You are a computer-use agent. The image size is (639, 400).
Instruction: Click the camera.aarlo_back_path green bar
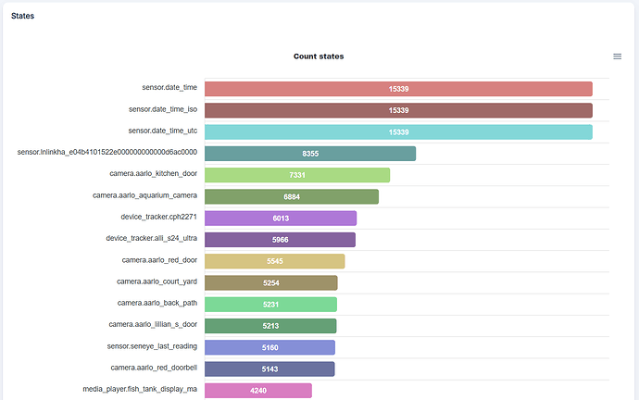coord(270,305)
